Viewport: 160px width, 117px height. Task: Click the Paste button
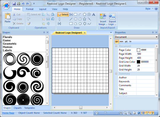pyautogui.click(x=7, y=18)
